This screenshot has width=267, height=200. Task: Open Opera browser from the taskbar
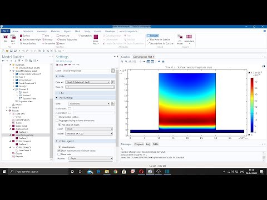tap(141, 172)
